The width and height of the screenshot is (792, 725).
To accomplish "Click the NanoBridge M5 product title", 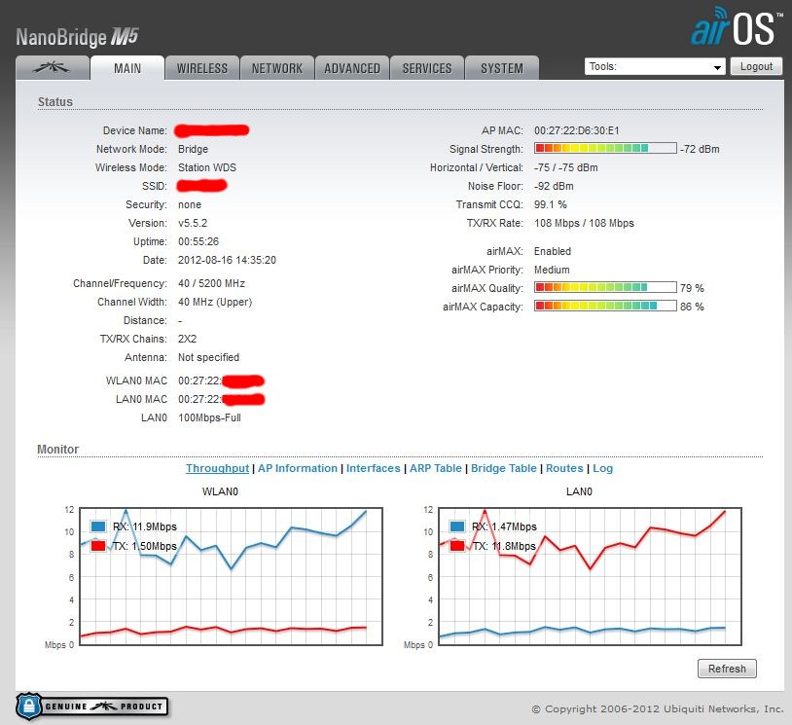I will [77, 37].
